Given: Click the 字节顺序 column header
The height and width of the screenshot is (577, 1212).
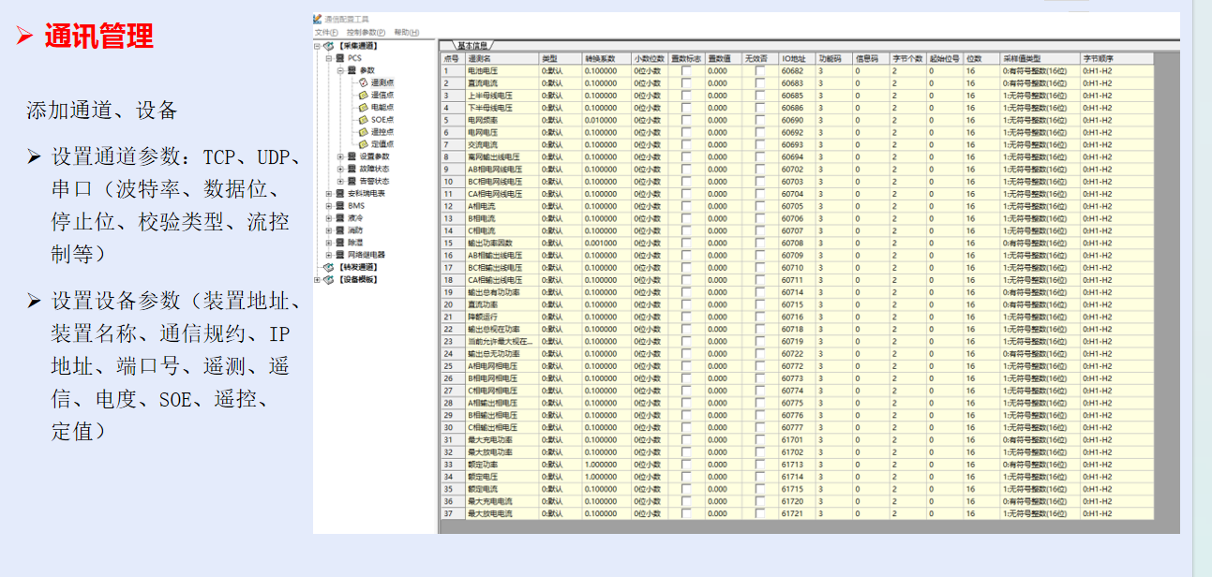Looking at the screenshot, I should 1115,58.
